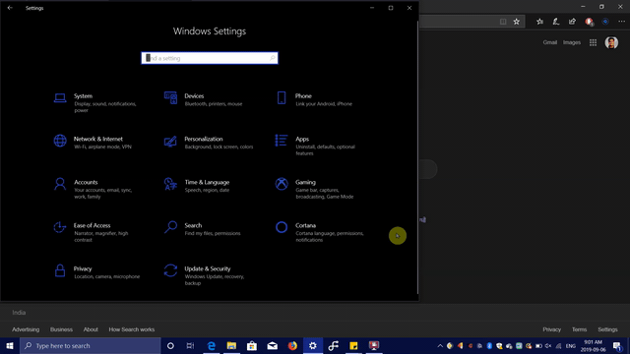Open Microsoft Edge from the taskbar

pos(211,345)
